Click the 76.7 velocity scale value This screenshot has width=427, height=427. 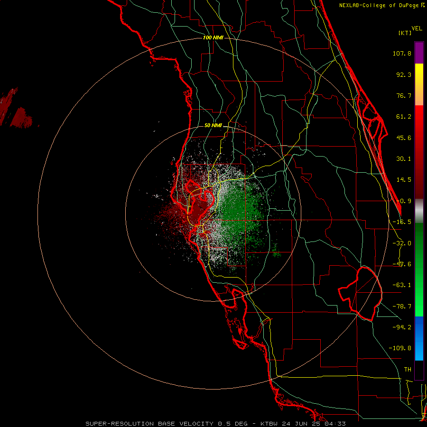tap(404, 95)
